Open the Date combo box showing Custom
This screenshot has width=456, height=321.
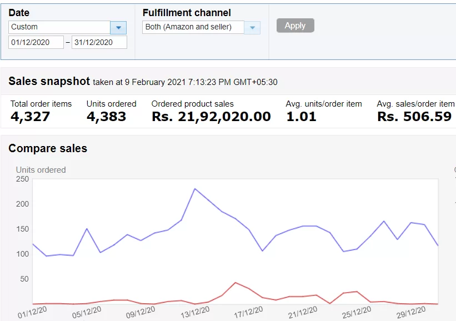click(59, 27)
